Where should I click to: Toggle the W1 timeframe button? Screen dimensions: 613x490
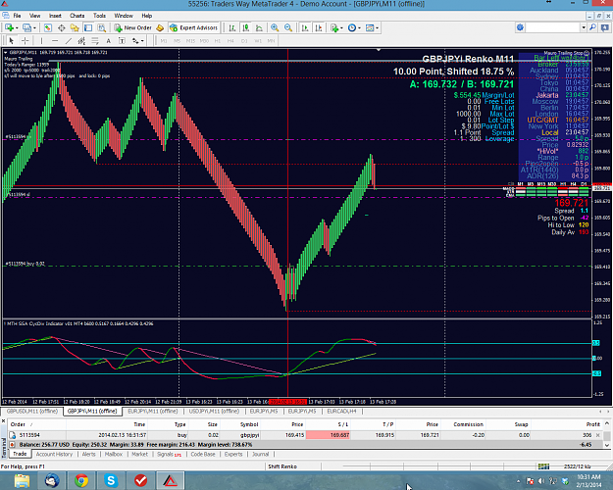pyautogui.click(x=258, y=40)
